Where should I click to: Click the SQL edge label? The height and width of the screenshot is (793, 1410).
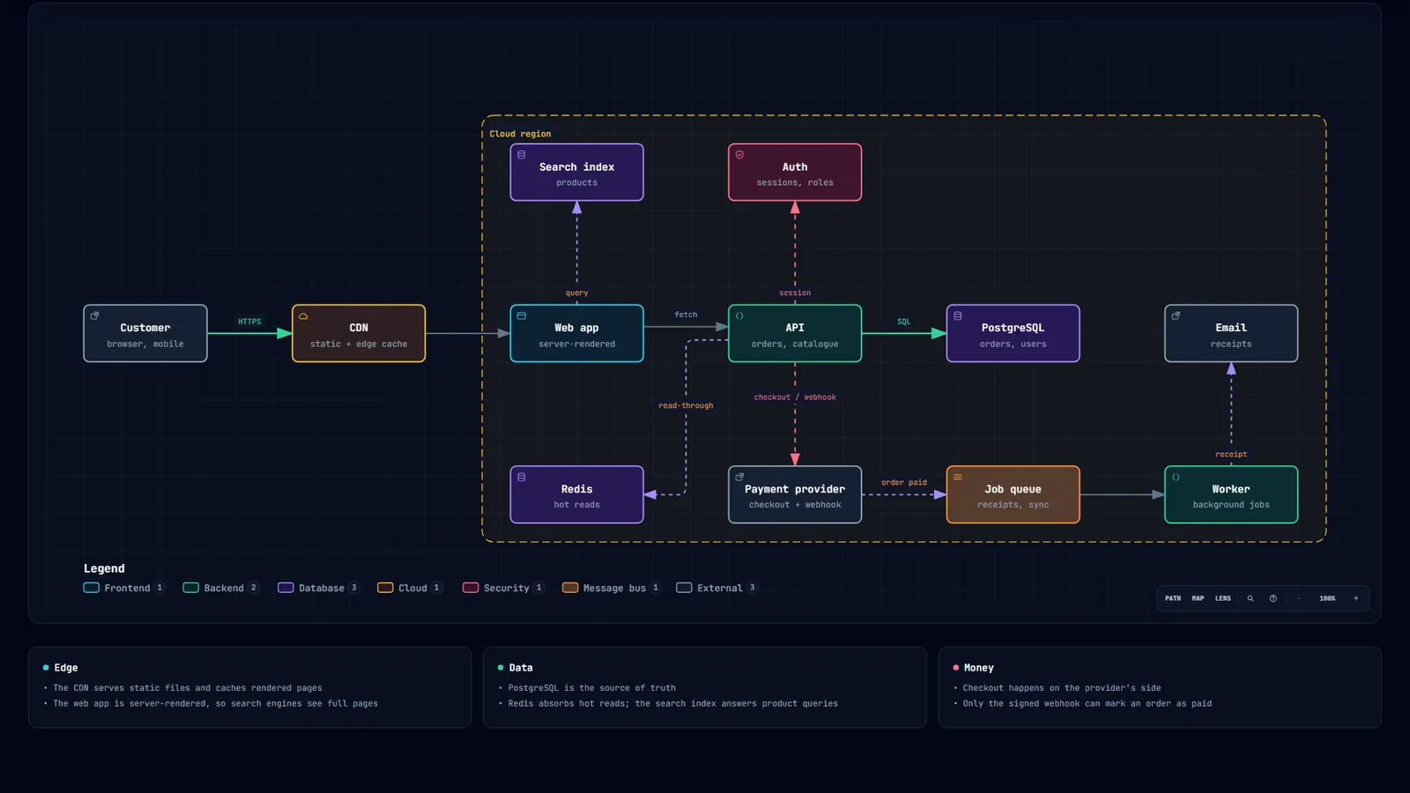coord(904,322)
